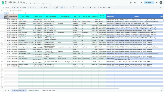
Task: Toggle italic formatting
Action: [65, 7]
